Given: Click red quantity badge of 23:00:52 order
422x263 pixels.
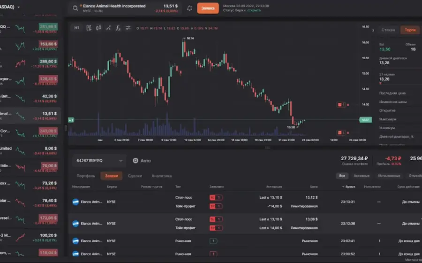Looking at the screenshot, I should pos(213,254).
